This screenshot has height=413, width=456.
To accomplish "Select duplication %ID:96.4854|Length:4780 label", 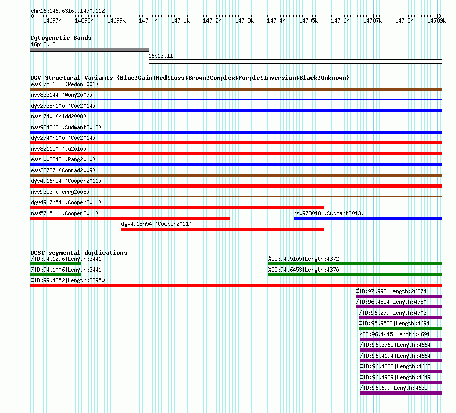I will (x=391, y=302).
